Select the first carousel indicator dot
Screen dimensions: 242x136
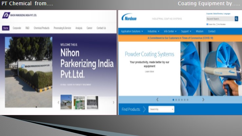coord(173,100)
